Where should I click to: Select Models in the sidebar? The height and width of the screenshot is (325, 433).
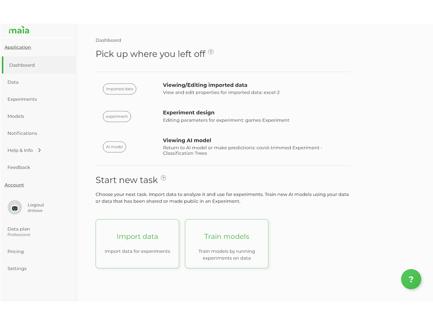point(16,116)
